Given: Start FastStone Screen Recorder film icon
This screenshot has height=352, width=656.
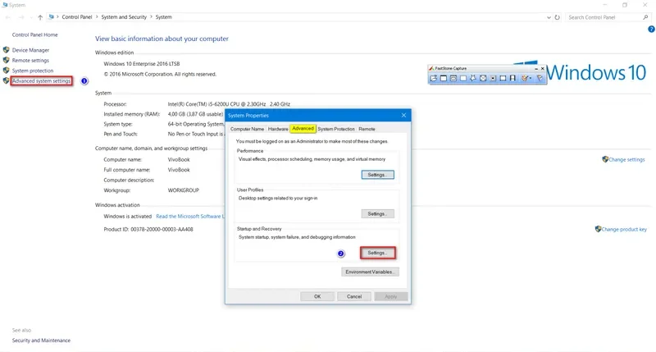Looking at the screenshot, I should tap(512, 78).
